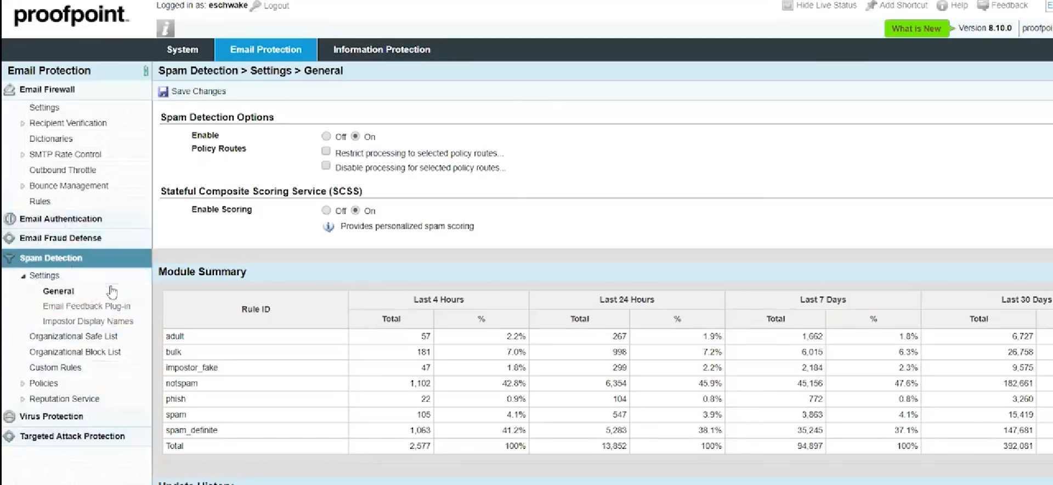Click the Hide Live Status icon
The image size is (1053, 485).
(788, 5)
